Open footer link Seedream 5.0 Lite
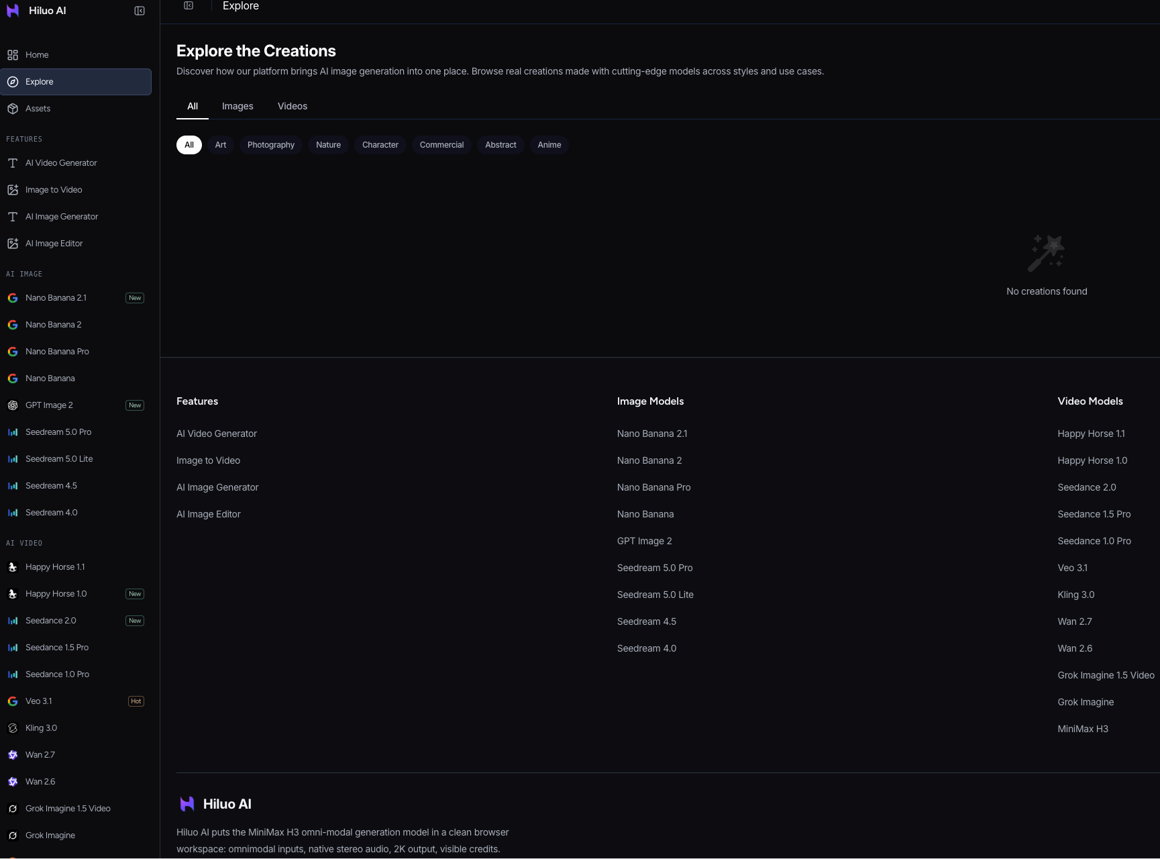The image size is (1160, 859). tap(655, 595)
